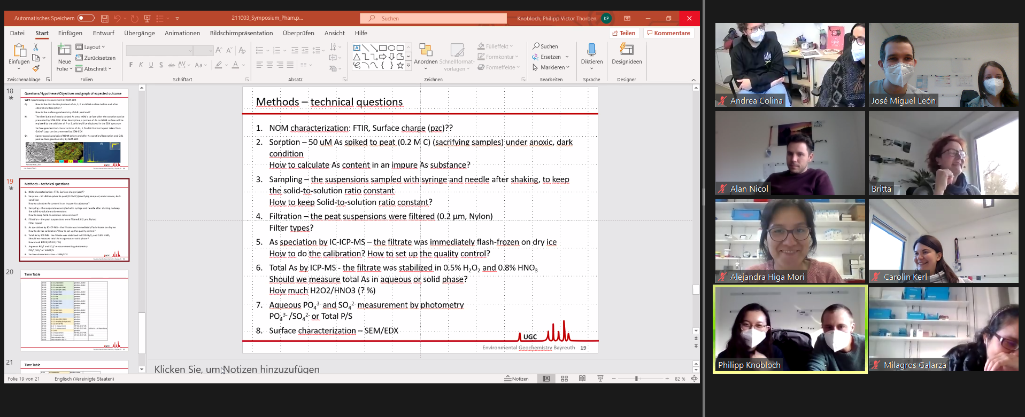Toggle bold F formatting
Viewport: 1025px width, 417px height.
131,65
